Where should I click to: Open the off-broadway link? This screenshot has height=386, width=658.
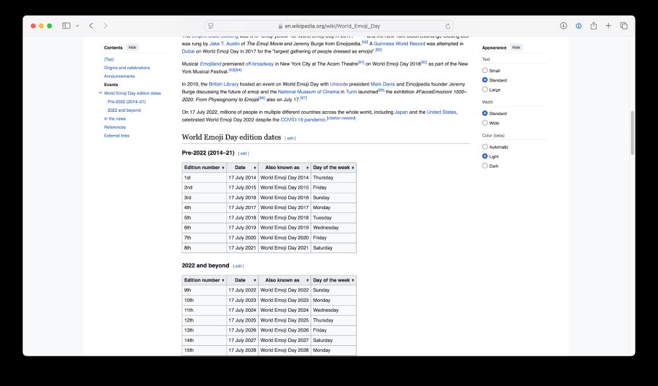pos(259,64)
